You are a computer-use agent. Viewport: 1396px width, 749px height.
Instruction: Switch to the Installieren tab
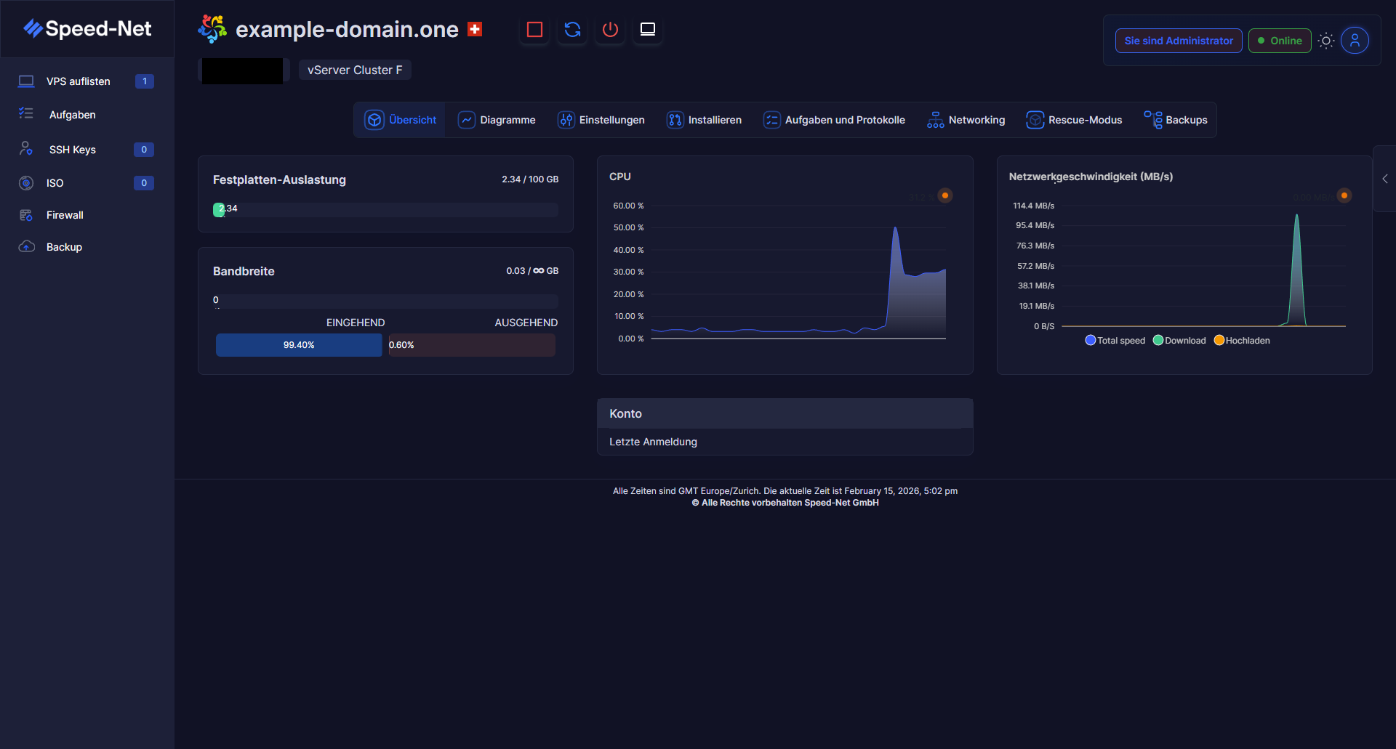pyautogui.click(x=704, y=120)
